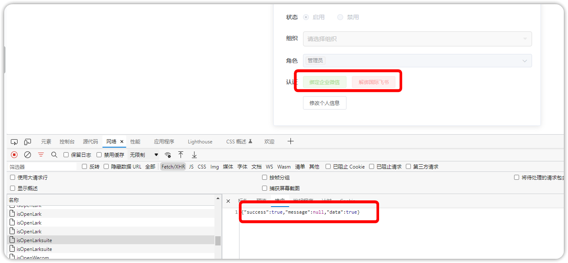Click the request list scrollbar thumb

tap(218, 241)
